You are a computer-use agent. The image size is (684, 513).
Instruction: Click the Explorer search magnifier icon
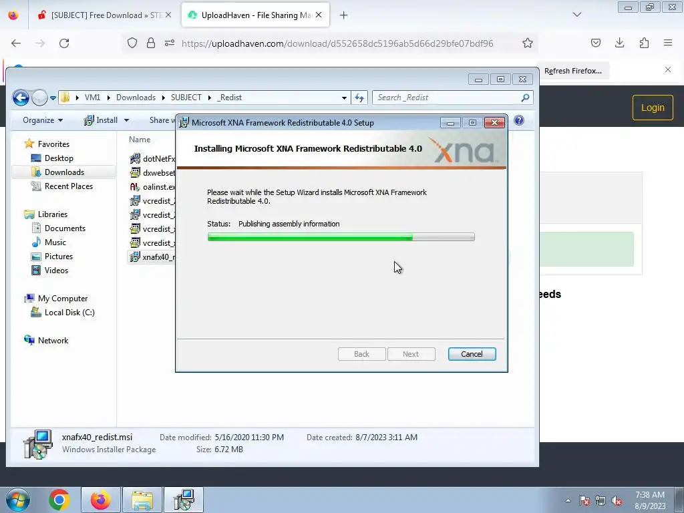tap(525, 98)
